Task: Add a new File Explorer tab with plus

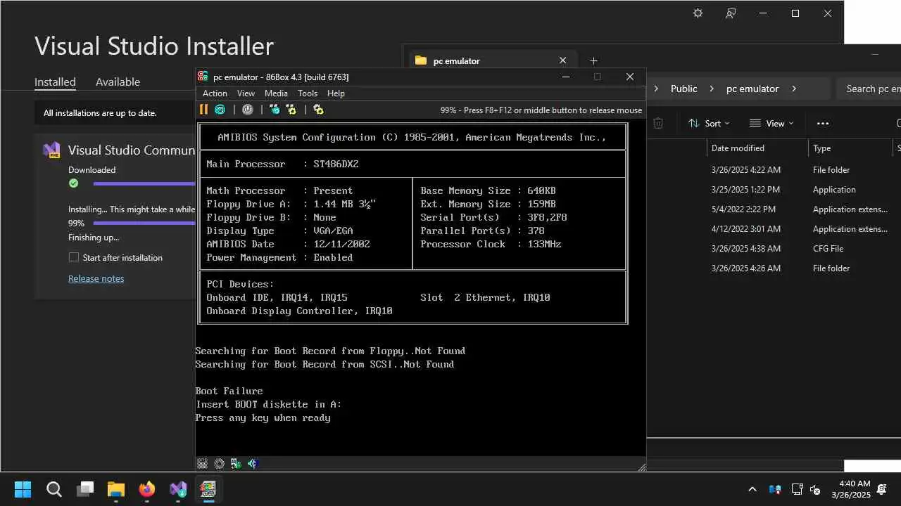Action: [593, 61]
